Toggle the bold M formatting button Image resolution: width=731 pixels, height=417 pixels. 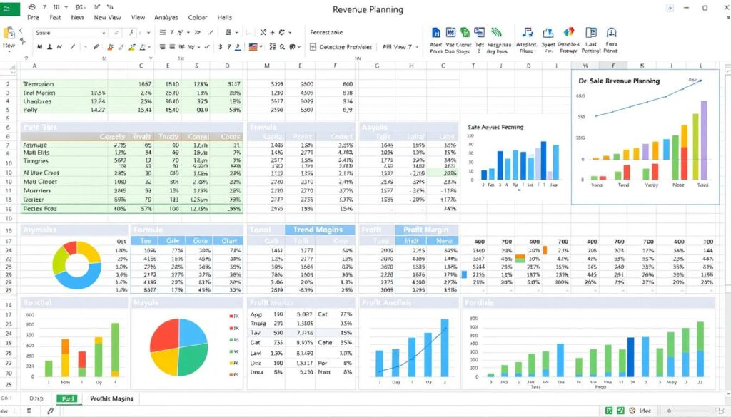click(x=40, y=47)
